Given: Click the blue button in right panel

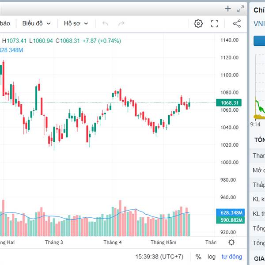Looking at the screenshot, I should tap(259, 41).
